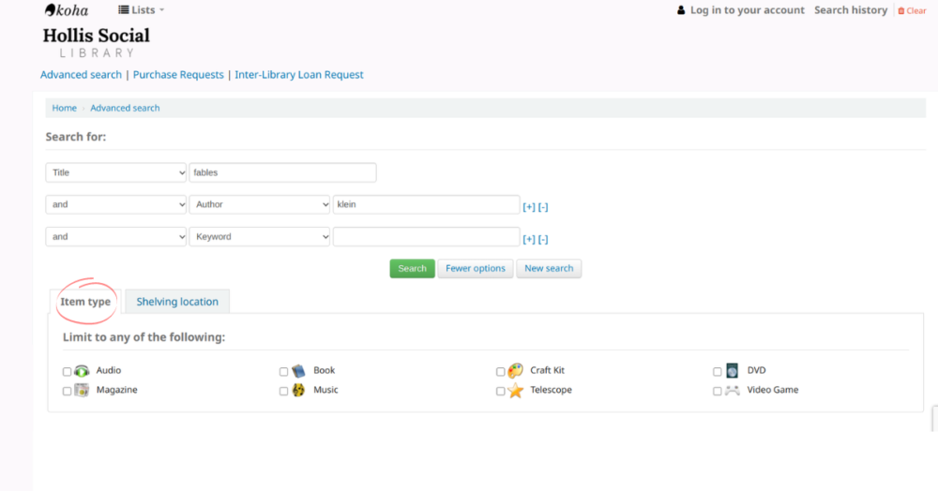938x491 pixels.
Task: Click the Clear search history link
Action: (x=912, y=10)
